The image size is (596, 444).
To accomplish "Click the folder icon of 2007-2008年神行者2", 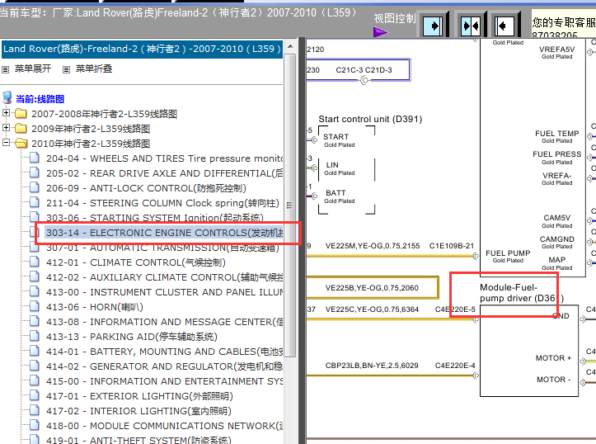I will (21, 113).
